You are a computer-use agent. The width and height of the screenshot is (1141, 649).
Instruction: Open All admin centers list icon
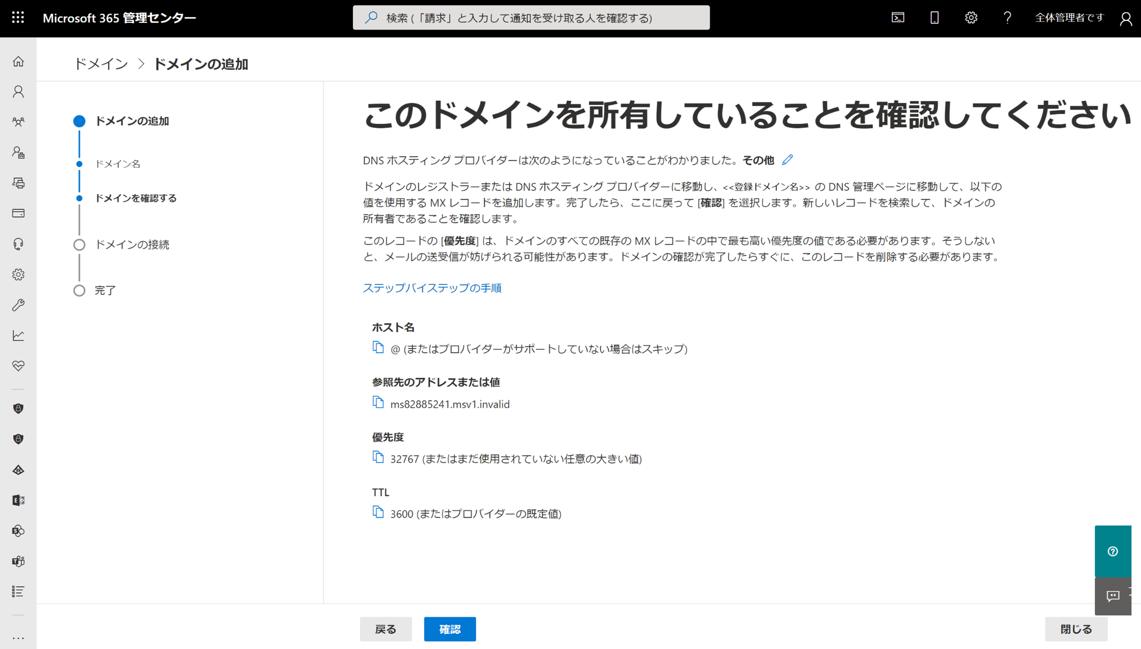tap(18, 591)
